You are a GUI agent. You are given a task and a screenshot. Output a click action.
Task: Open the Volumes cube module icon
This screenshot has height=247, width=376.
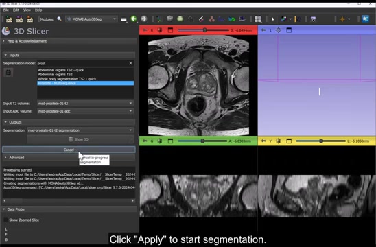(169, 19)
